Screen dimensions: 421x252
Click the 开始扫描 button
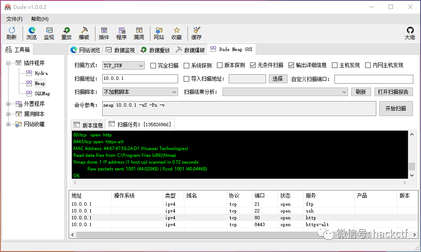coord(396,108)
